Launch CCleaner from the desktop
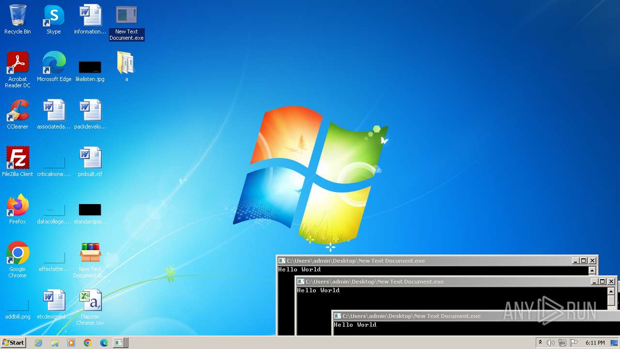Image resolution: width=620 pixels, height=349 pixels. (x=17, y=114)
